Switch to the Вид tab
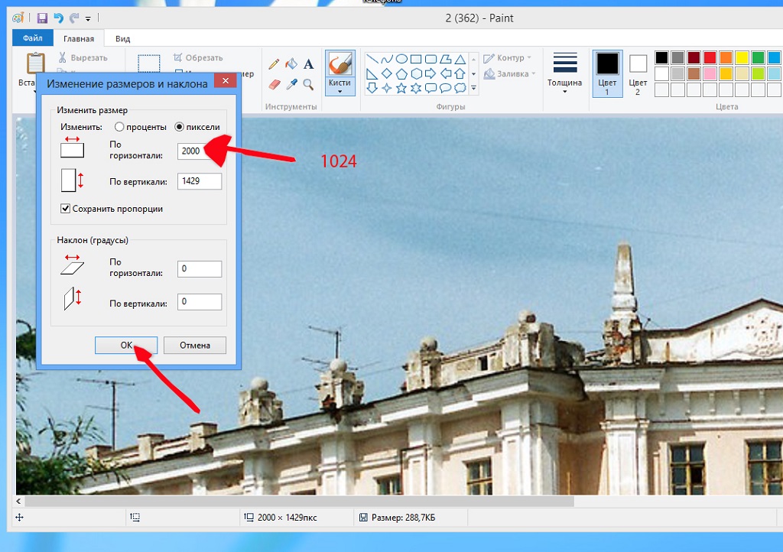The height and width of the screenshot is (552, 783). pos(122,38)
